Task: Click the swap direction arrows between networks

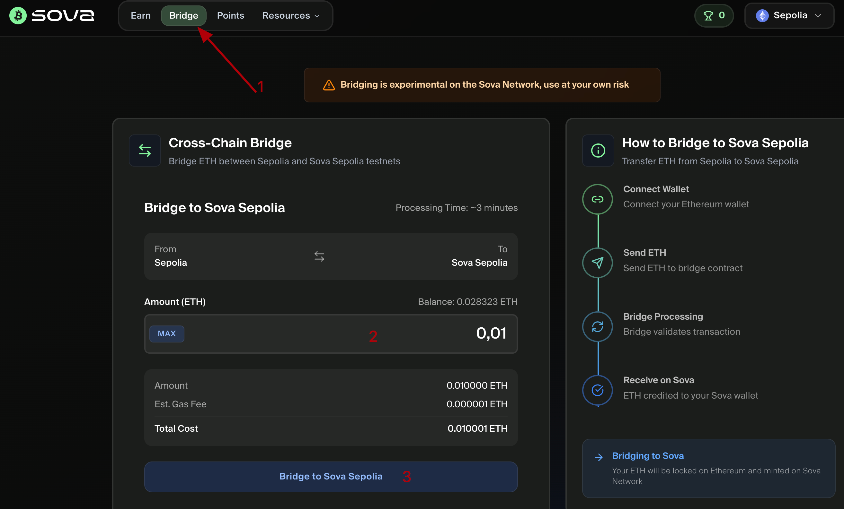Action: point(319,256)
